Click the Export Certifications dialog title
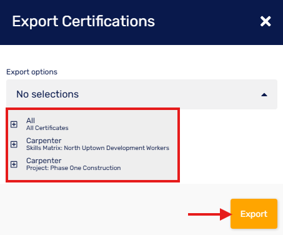Image resolution: width=283 pixels, height=235 pixels. 83,21
